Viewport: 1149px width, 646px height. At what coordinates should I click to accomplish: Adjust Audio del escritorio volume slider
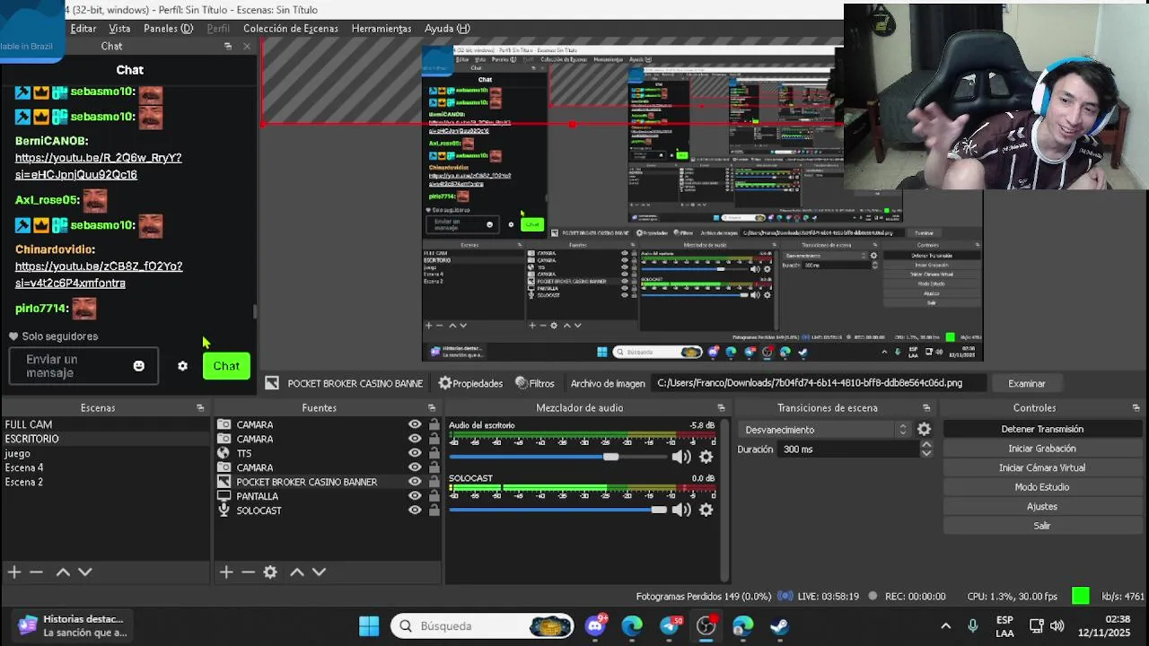coord(610,457)
